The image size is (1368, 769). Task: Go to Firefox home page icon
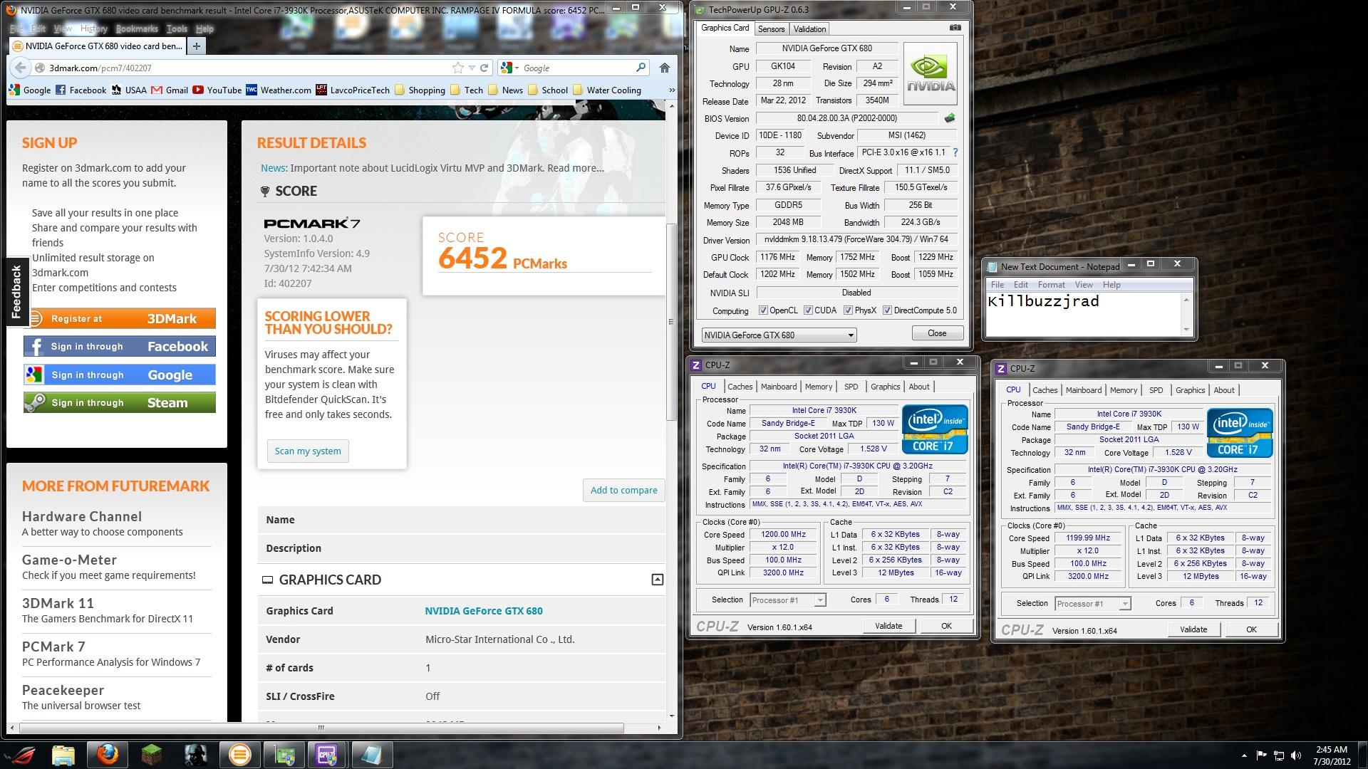click(x=664, y=68)
